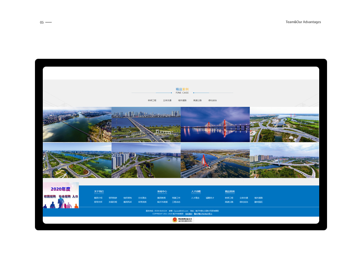Open the bottom-left roundabout interchange photo
The image size is (362, 257).
[77, 160]
